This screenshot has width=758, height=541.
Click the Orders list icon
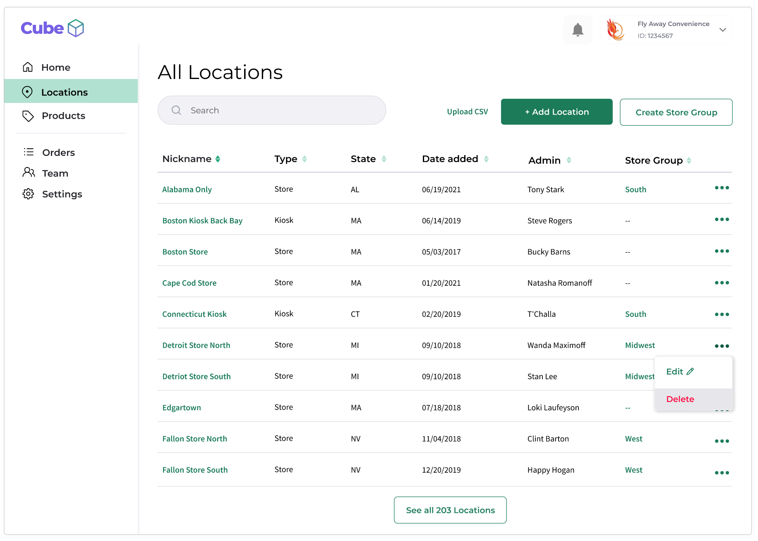(x=28, y=152)
